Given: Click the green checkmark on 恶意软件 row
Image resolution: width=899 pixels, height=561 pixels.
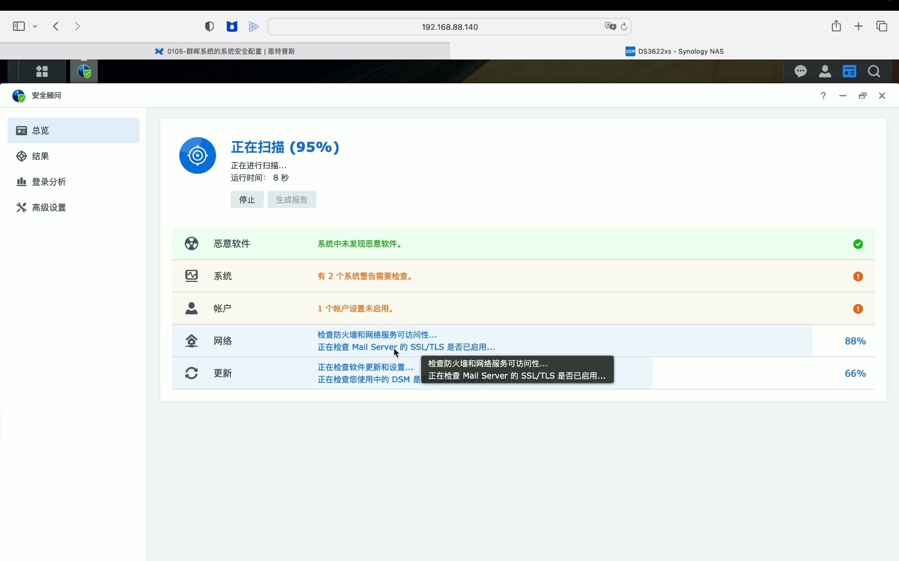Looking at the screenshot, I should (858, 244).
